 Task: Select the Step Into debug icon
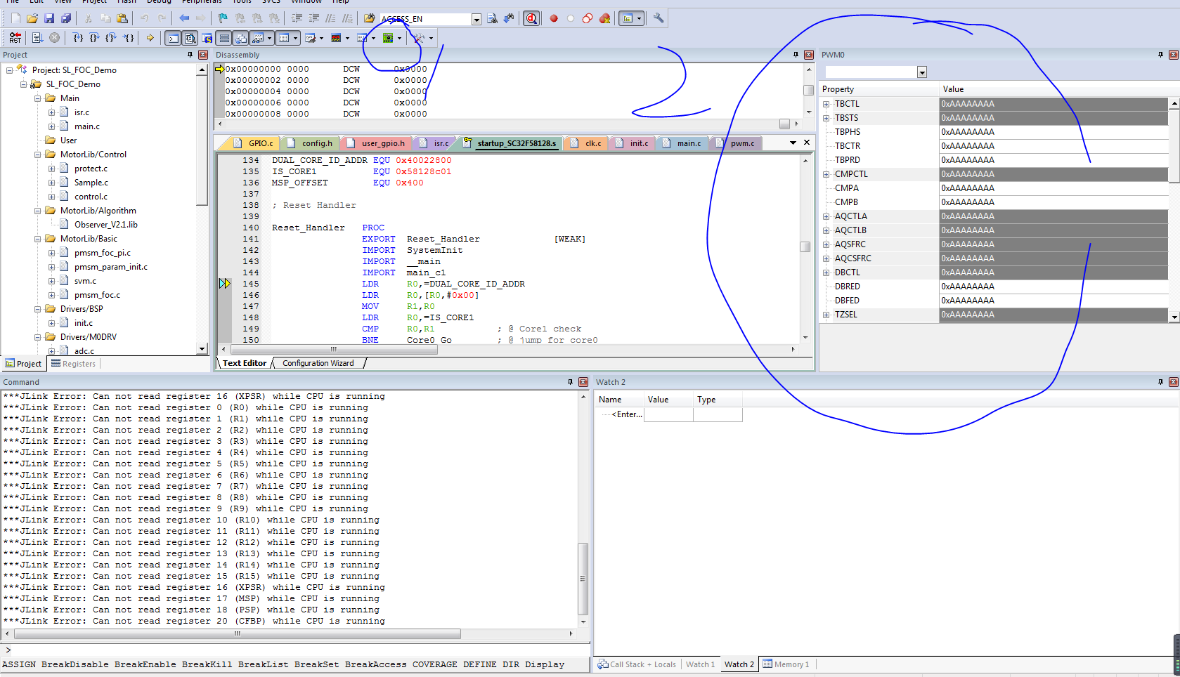77,38
